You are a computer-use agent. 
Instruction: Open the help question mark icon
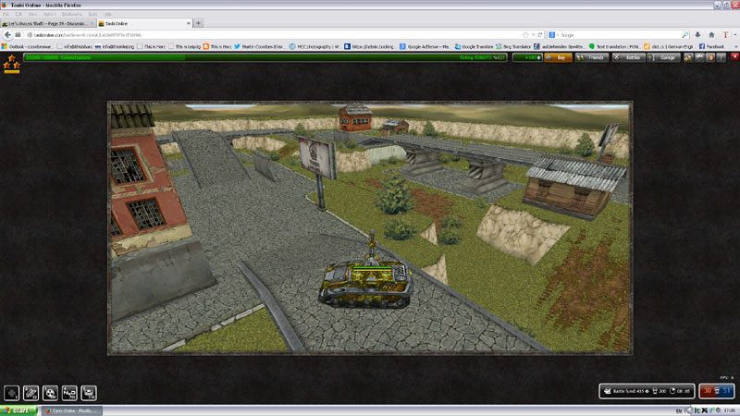[x=721, y=57]
